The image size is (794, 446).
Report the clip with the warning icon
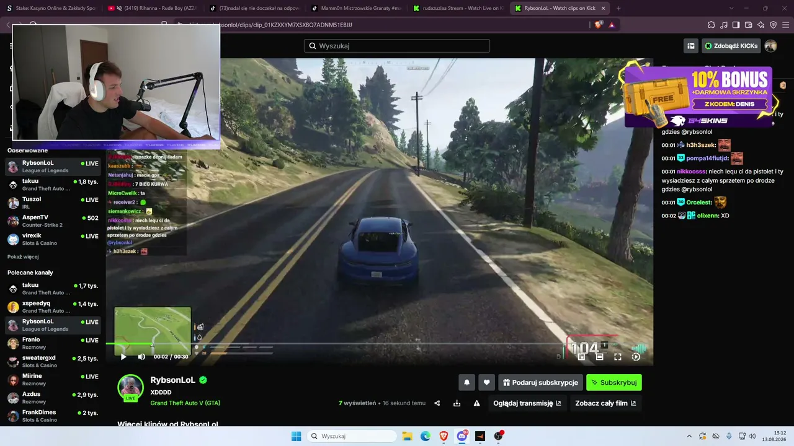(477, 403)
